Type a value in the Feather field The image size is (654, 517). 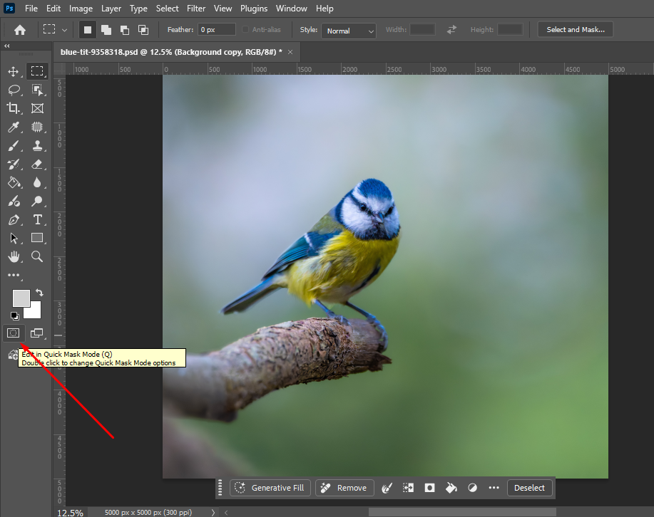pyautogui.click(x=215, y=29)
